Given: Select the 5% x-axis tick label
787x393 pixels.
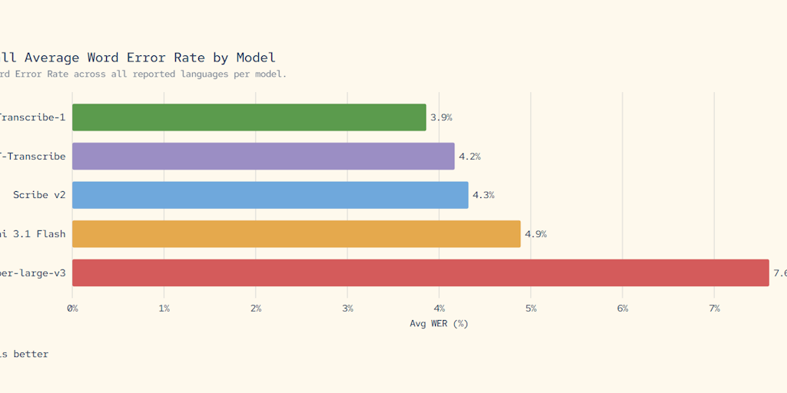Looking at the screenshot, I should point(531,309).
